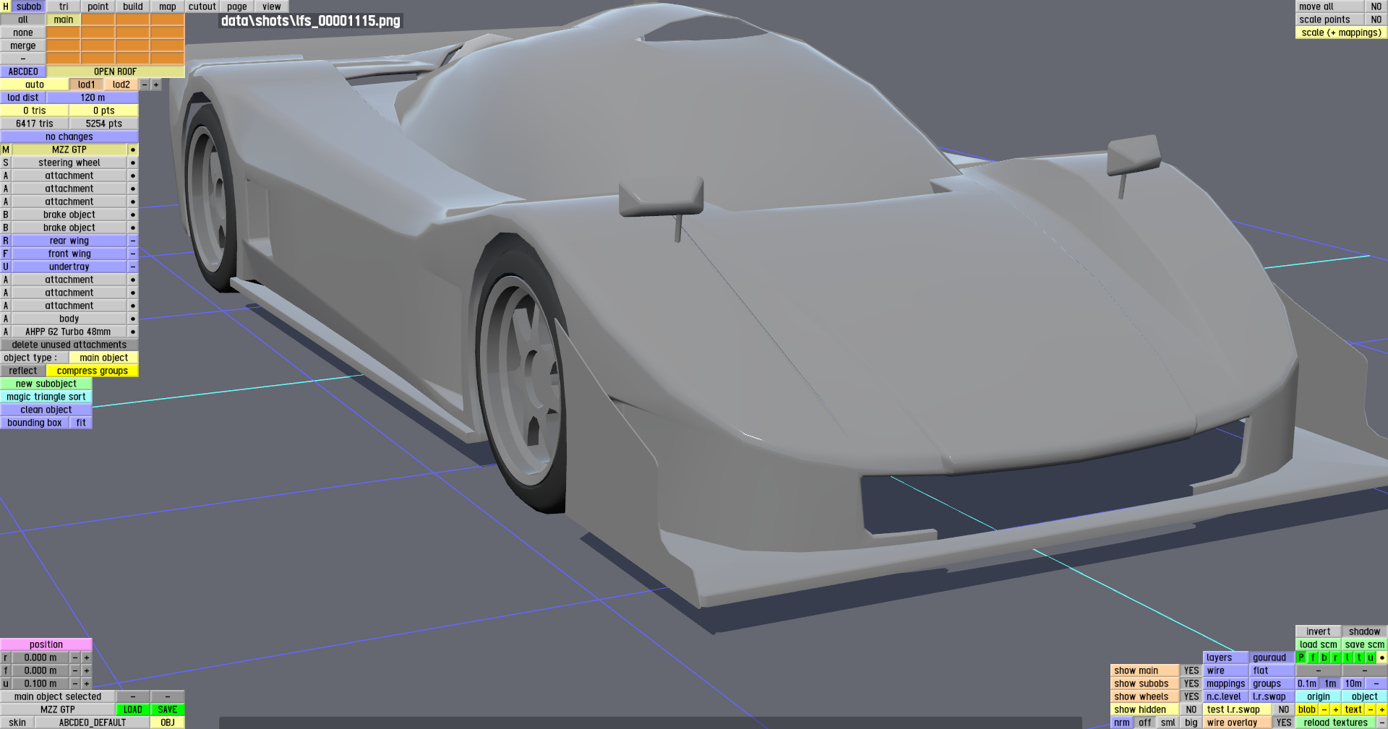The width and height of the screenshot is (1388, 729).
Task: Toggle show wheels YES setting
Action: (1191, 696)
